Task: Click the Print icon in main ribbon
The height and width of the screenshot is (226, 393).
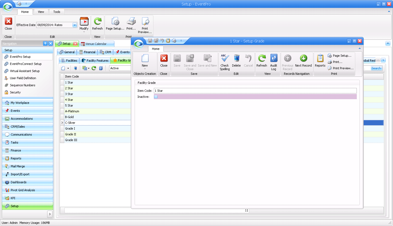Action: pyautogui.click(x=131, y=21)
